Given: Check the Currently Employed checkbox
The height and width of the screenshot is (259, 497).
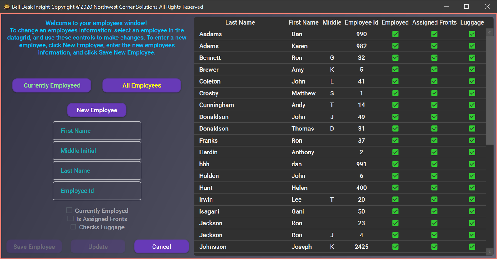Looking at the screenshot, I should [70, 211].
